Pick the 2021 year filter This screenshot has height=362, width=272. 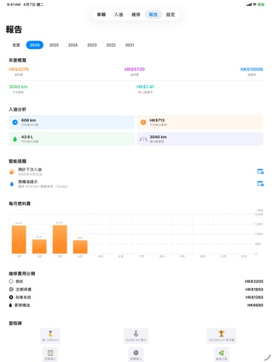(130, 45)
